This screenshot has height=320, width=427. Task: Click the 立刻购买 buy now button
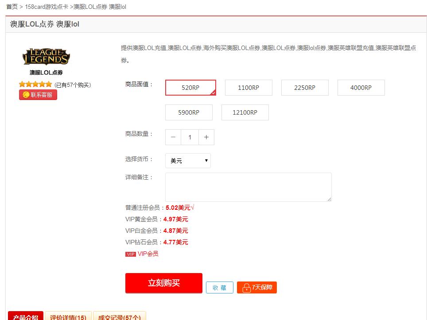[163, 283]
